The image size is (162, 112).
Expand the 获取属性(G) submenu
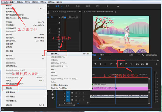click(x=45, y=92)
